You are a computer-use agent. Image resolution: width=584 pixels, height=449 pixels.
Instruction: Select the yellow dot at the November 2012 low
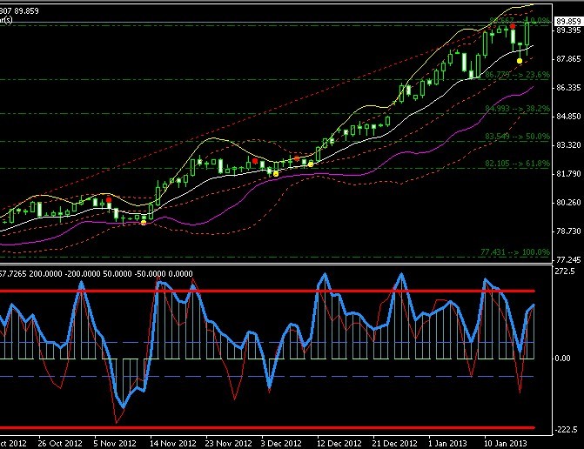144,222
